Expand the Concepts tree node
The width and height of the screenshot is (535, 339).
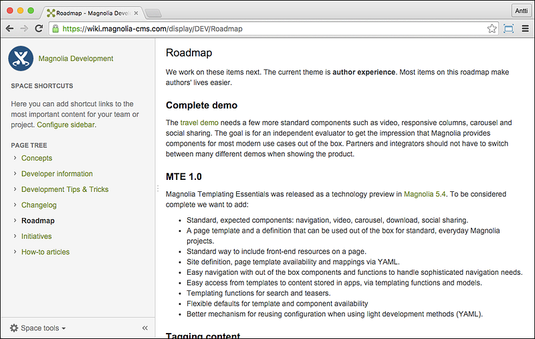tap(15, 158)
